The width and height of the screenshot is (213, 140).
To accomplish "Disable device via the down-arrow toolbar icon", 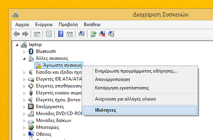I will (x=111, y=34).
